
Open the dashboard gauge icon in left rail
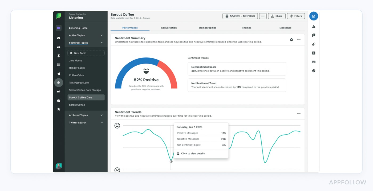[59, 38]
